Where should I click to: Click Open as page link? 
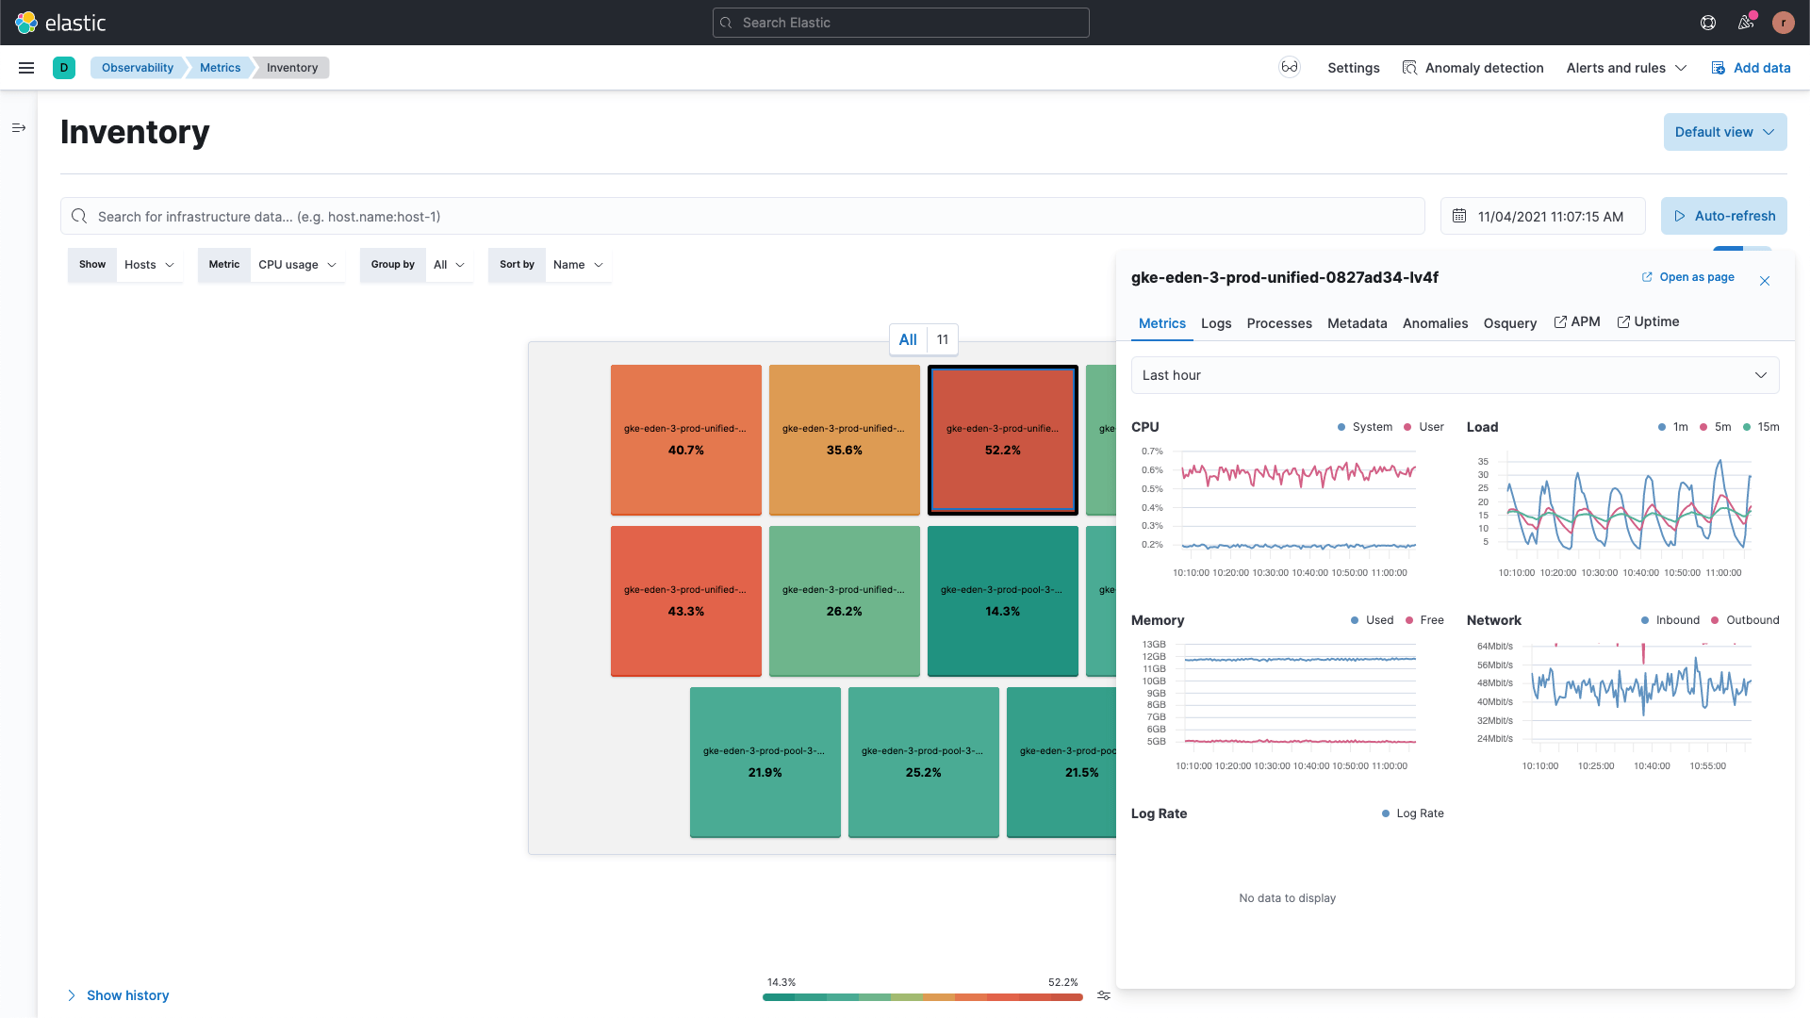pos(1687,276)
